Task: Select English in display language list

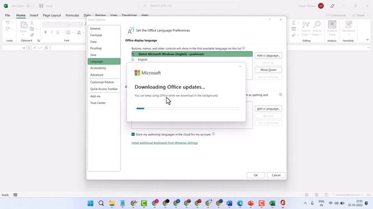Action: point(192,59)
